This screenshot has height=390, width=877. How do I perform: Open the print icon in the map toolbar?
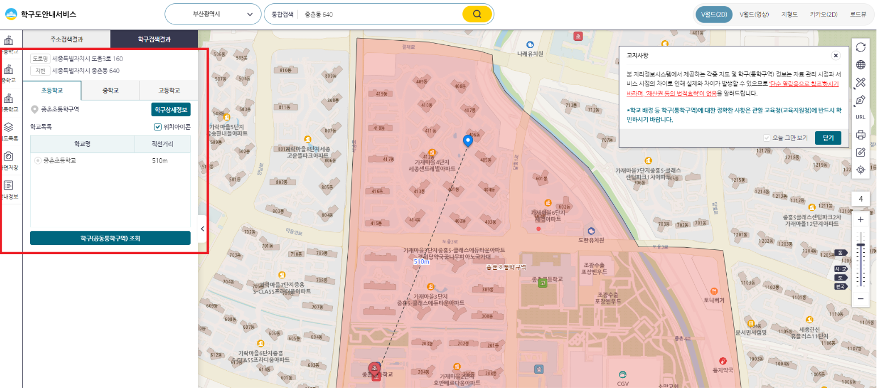click(861, 135)
